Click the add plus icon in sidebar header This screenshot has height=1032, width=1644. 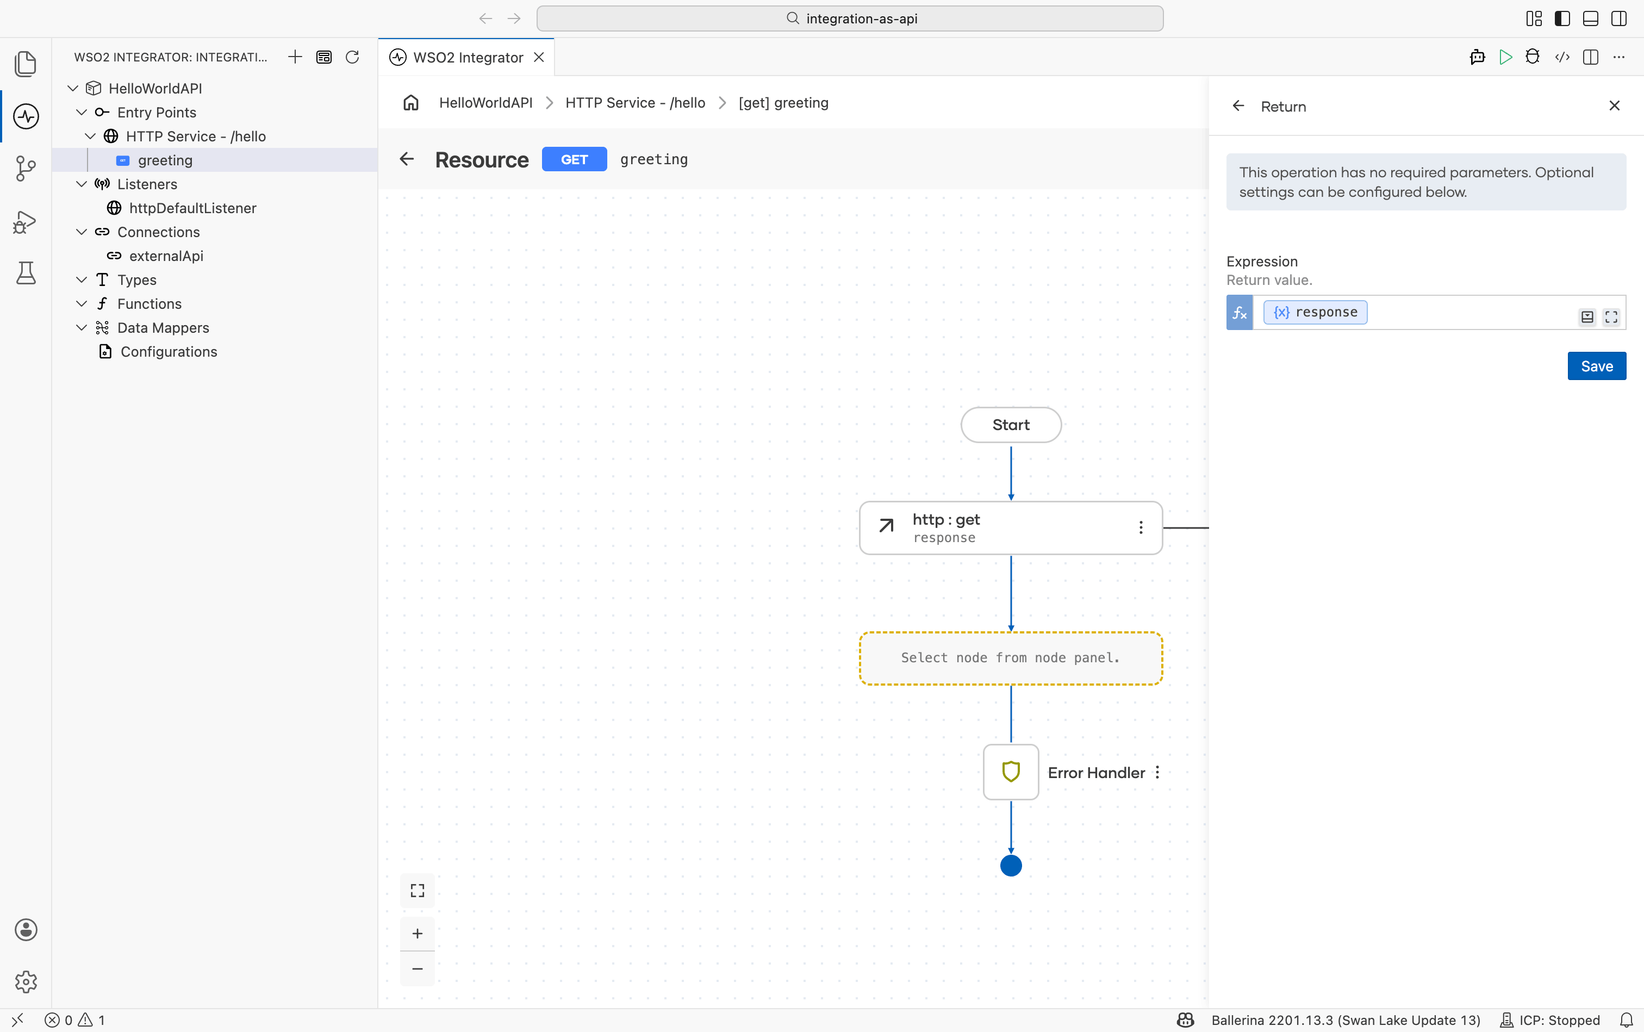295,57
